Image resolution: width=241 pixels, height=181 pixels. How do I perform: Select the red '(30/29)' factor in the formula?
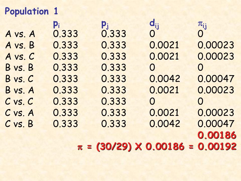coord(114,147)
